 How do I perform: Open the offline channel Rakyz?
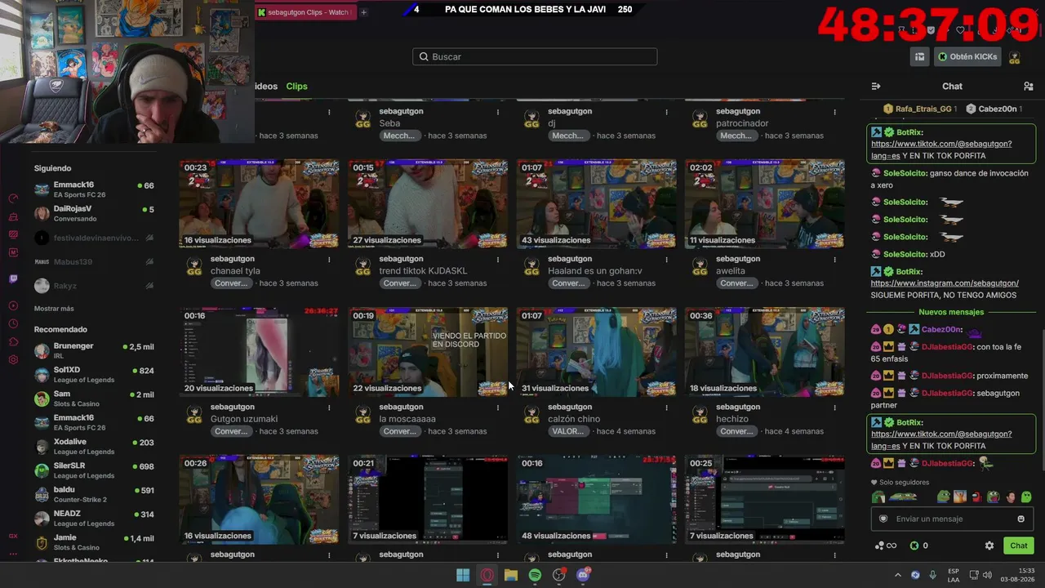click(94, 286)
